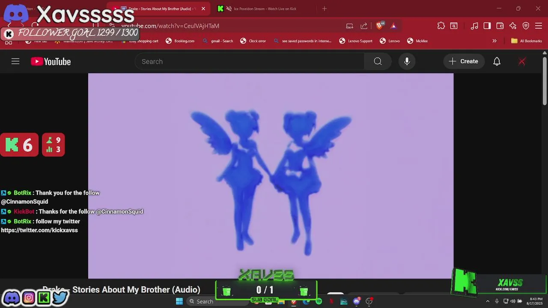The image size is (548, 308).
Task: Share this page from the address bar
Action: pos(364,26)
